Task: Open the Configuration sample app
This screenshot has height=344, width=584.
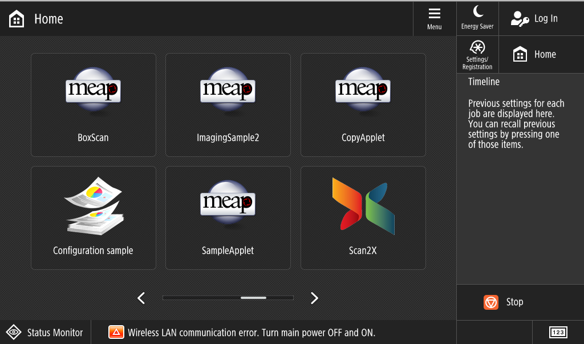Action: click(x=93, y=217)
